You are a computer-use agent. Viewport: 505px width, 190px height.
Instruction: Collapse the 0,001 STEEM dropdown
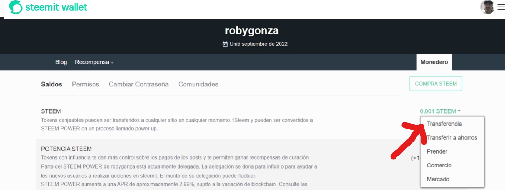[440, 111]
